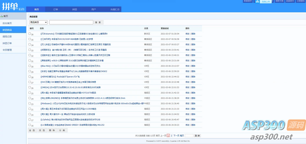This screenshot has width=306, height=144.
Task: Click the 首页 sidebar header icon
Action: pyautogui.click(x=2, y=16)
